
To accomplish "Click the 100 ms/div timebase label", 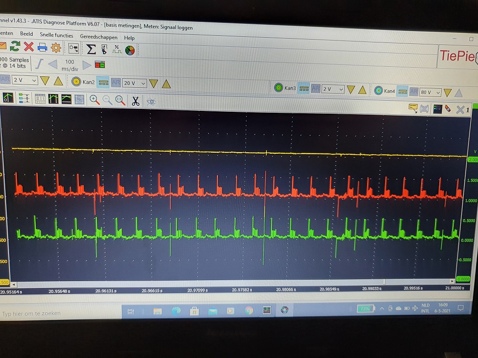I will [70, 65].
